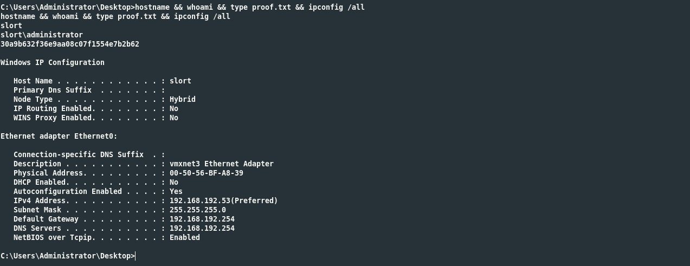Click the "Ethernet adapter Ethernet0:" heading
Viewport: 690px width, 266px height.
coord(59,136)
